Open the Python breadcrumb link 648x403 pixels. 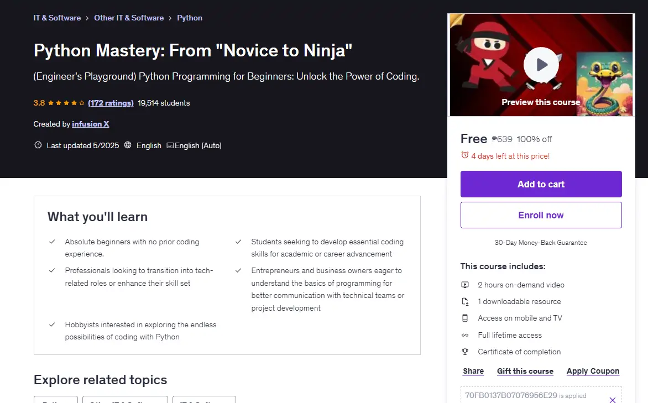190,18
